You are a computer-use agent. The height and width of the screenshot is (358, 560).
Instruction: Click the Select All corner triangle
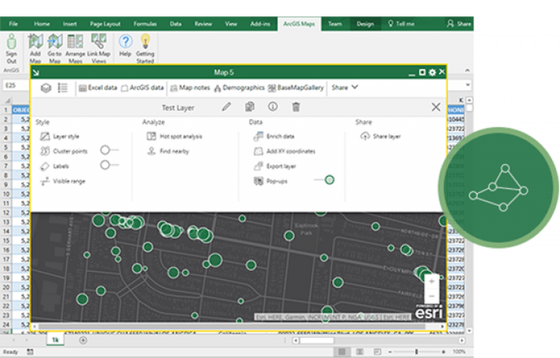[x=7, y=100]
